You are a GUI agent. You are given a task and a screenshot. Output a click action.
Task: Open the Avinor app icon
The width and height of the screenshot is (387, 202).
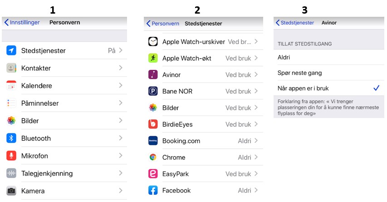coord(153,74)
